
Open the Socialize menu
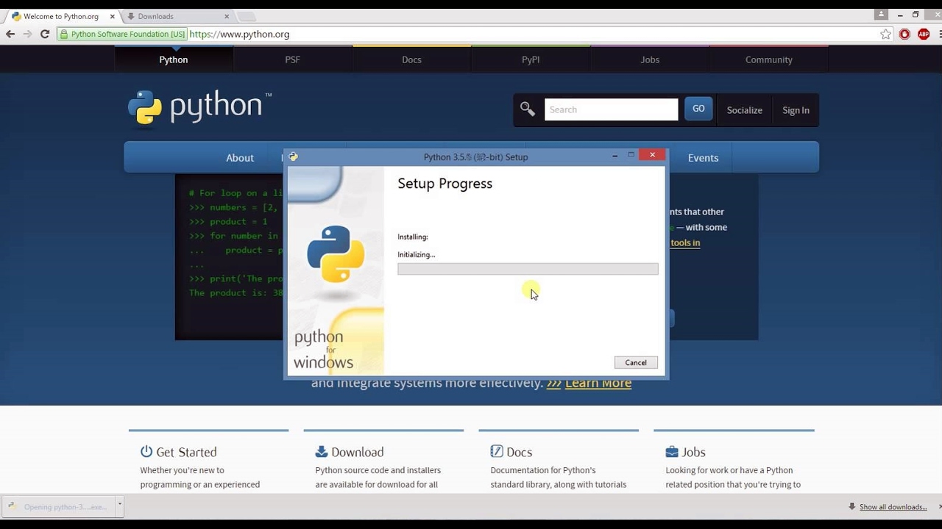coord(745,110)
